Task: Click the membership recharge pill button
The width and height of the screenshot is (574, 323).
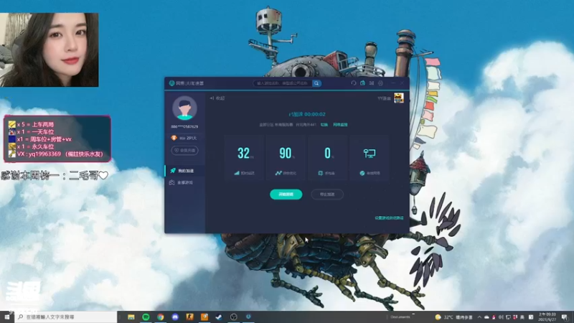Action: 184,150
